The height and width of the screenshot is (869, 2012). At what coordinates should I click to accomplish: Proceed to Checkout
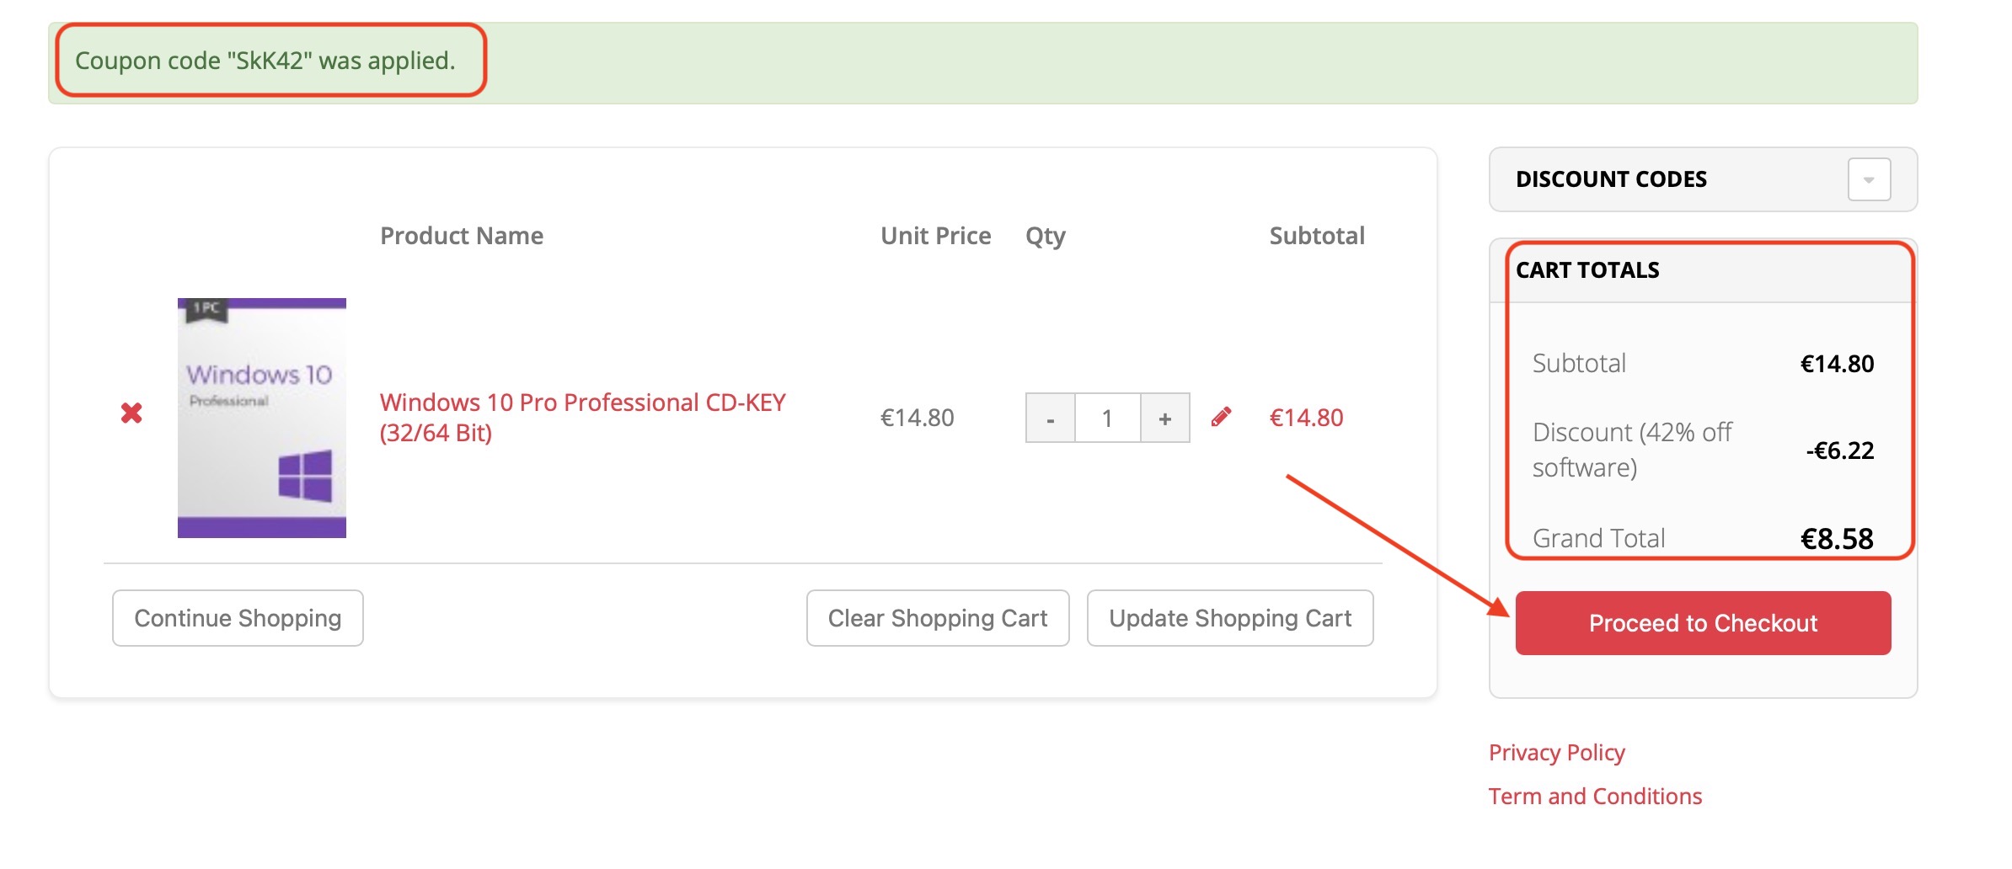pos(1702,623)
